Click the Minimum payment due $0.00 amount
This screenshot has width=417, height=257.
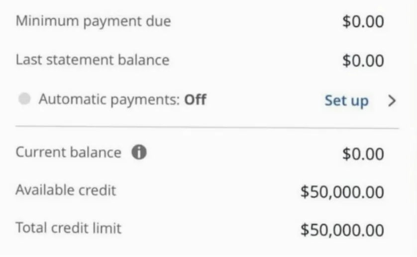coord(363,21)
